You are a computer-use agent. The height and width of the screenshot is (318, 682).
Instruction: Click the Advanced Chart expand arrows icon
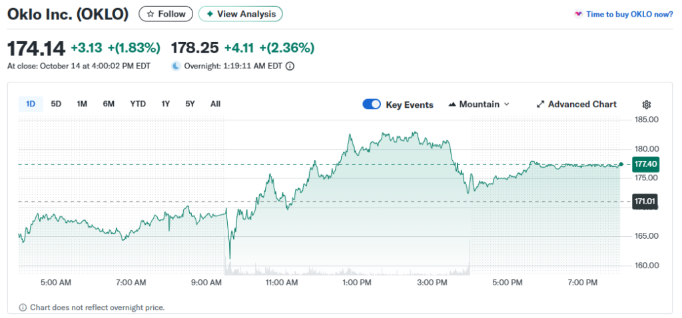(541, 104)
